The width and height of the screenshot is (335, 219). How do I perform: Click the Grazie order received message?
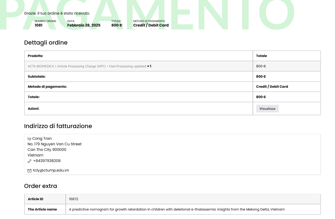[57, 13]
